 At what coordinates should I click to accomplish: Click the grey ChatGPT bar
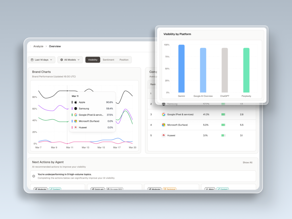pos(225,70)
